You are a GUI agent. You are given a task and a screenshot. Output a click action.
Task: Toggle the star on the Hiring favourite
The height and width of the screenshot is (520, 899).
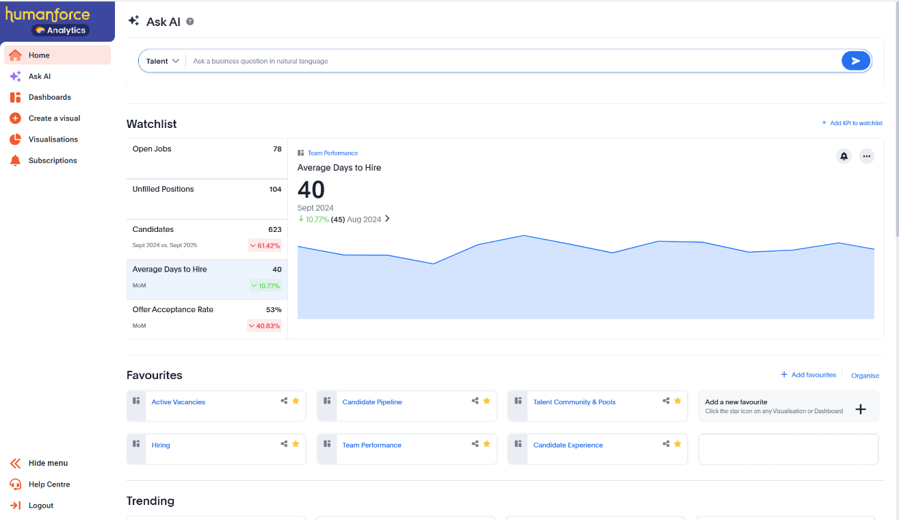[x=296, y=444]
